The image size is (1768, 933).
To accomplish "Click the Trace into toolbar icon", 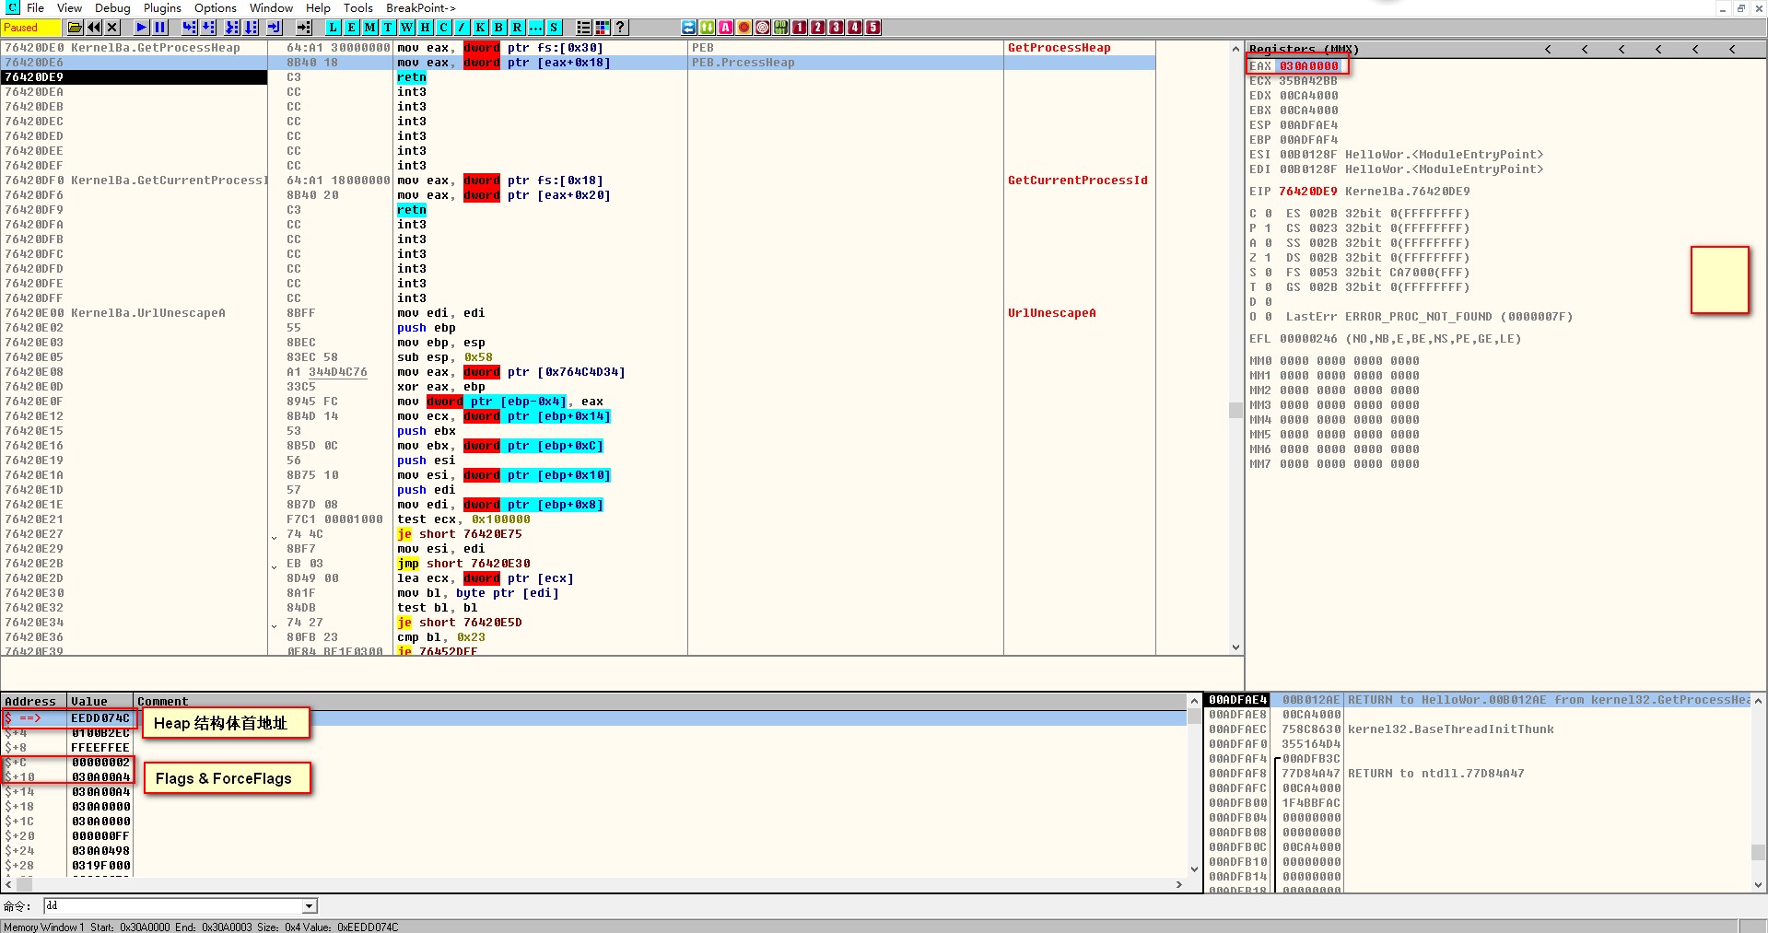I will click(232, 28).
